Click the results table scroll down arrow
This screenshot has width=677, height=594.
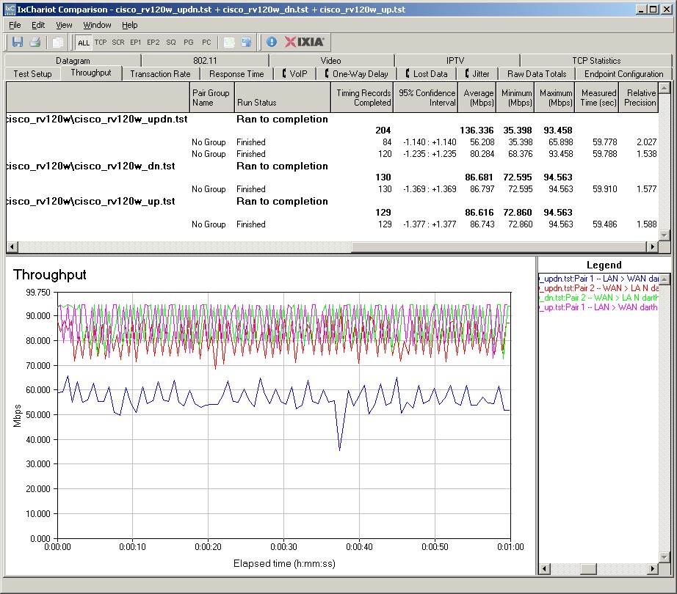(x=664, y=235)
